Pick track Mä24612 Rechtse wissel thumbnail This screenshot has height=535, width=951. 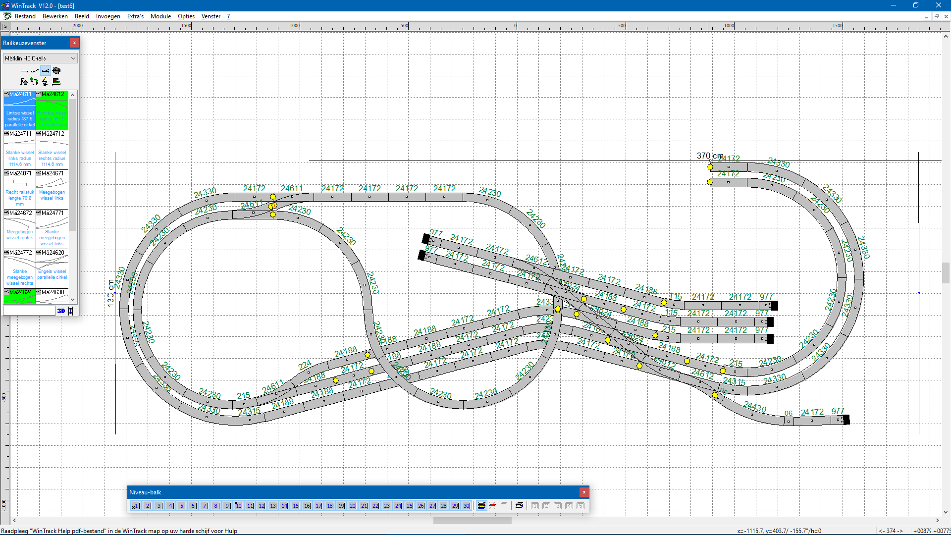pyautogui.click(x=52, y=110)
